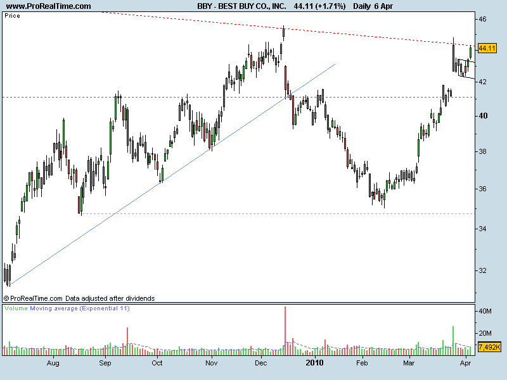Image resolution: width=507 pixels, height=380 pixels.
Task: Click the tall green volume bar in late March
Action: pos(453,341)
